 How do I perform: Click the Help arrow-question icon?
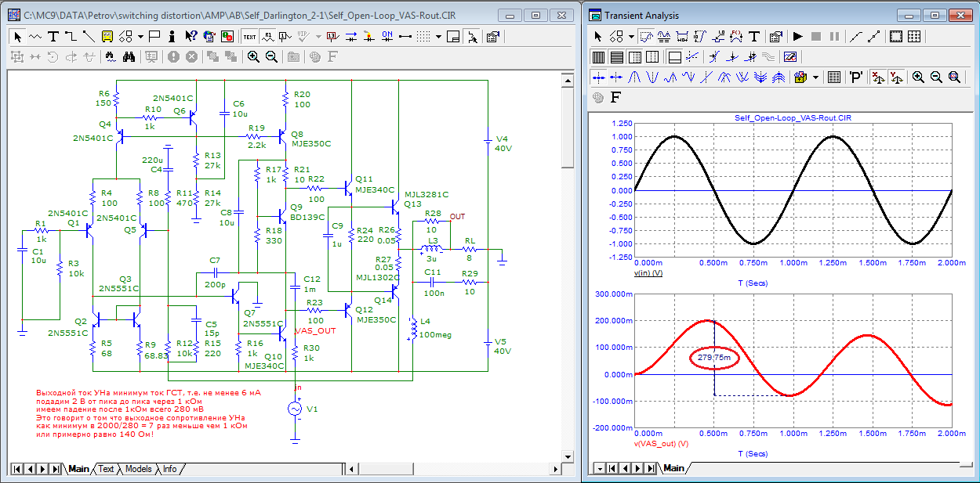pyautogui.click(x=191, y=36)
